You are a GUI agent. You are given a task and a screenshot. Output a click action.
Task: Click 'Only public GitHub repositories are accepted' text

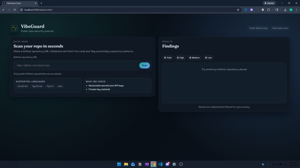tap(37, 74)
